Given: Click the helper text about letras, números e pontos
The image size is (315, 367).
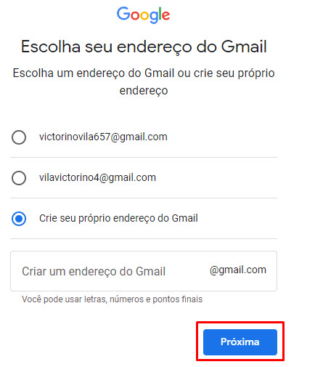Looking at the screenshot, I should click(x=112, y=299).
